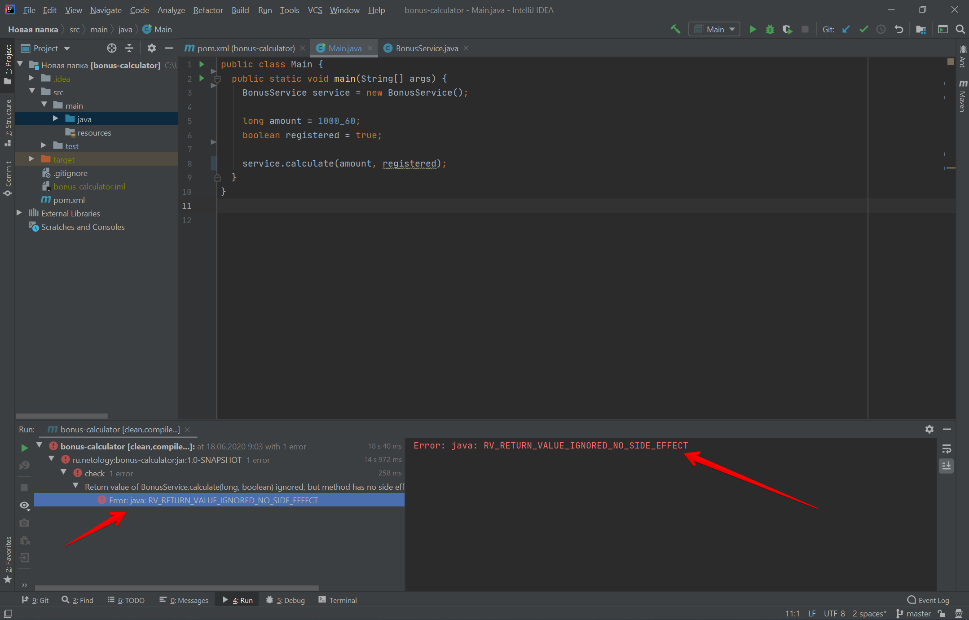Toggle soft filter eye icon in Run panel
Viewport: 969px width, 620px height.
24,505
